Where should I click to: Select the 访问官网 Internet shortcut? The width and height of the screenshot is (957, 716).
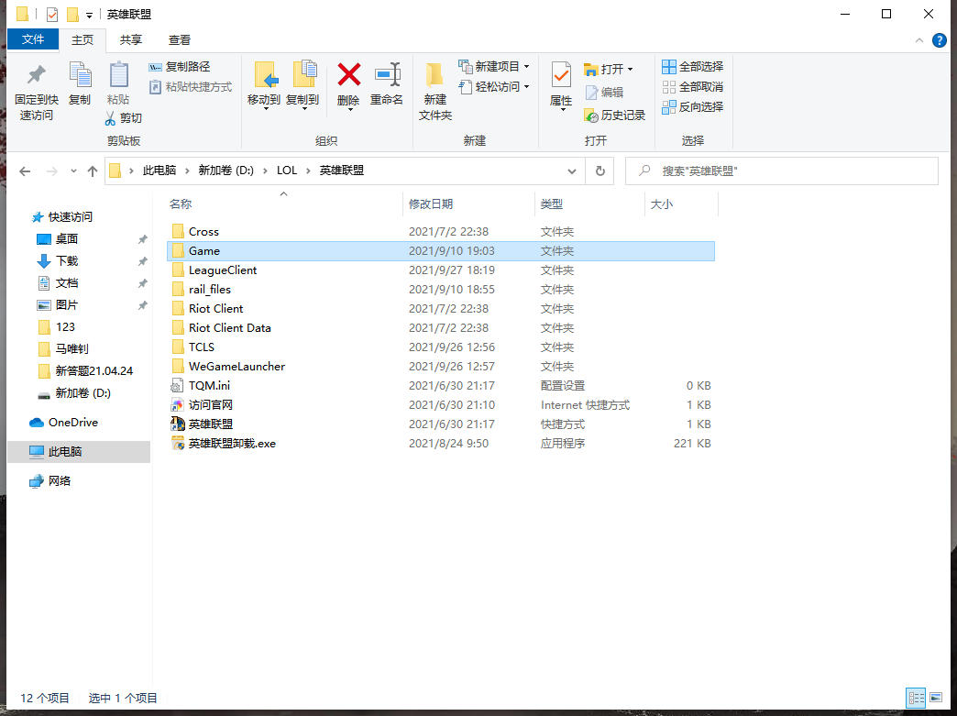click(441, 404)
